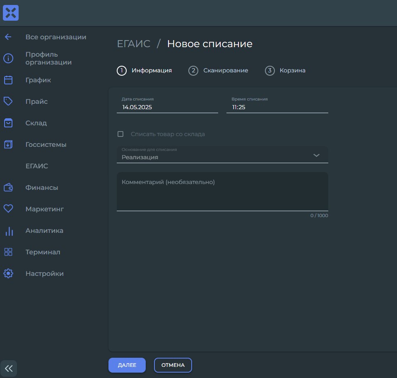Image resolution: width=397 pixels, height=378 pixels.
Task: Switch to the Информация step
Action: 152,70
